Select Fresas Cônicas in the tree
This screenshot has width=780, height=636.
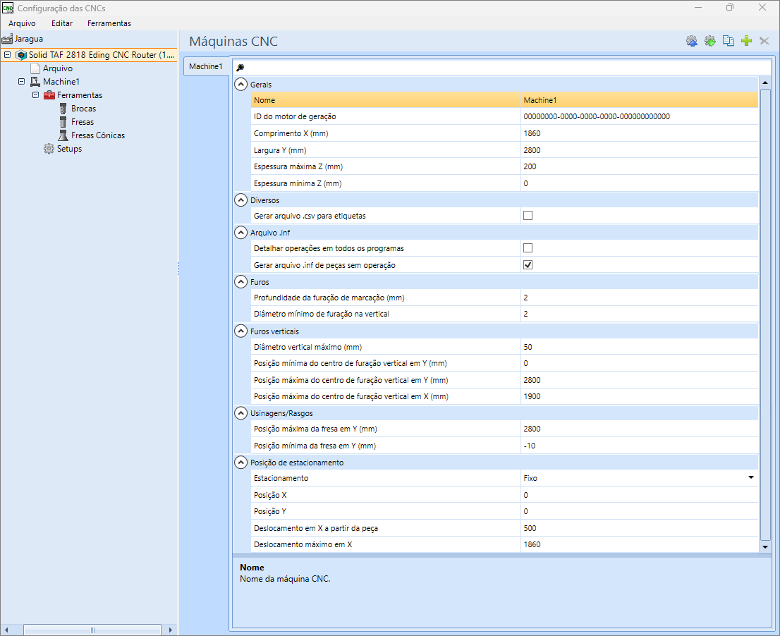[97, 135]
